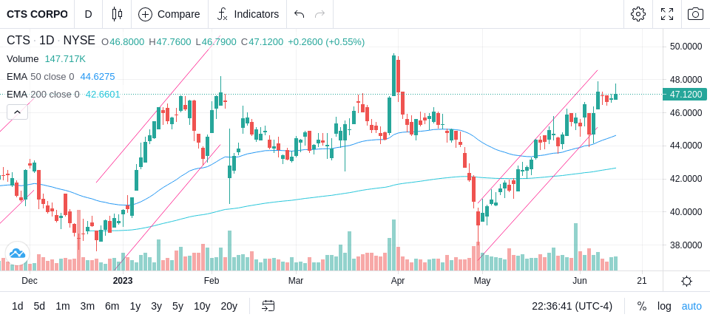Open chart settings gear
The width and height of the screenshot is (710, 320).
point(638,14)
